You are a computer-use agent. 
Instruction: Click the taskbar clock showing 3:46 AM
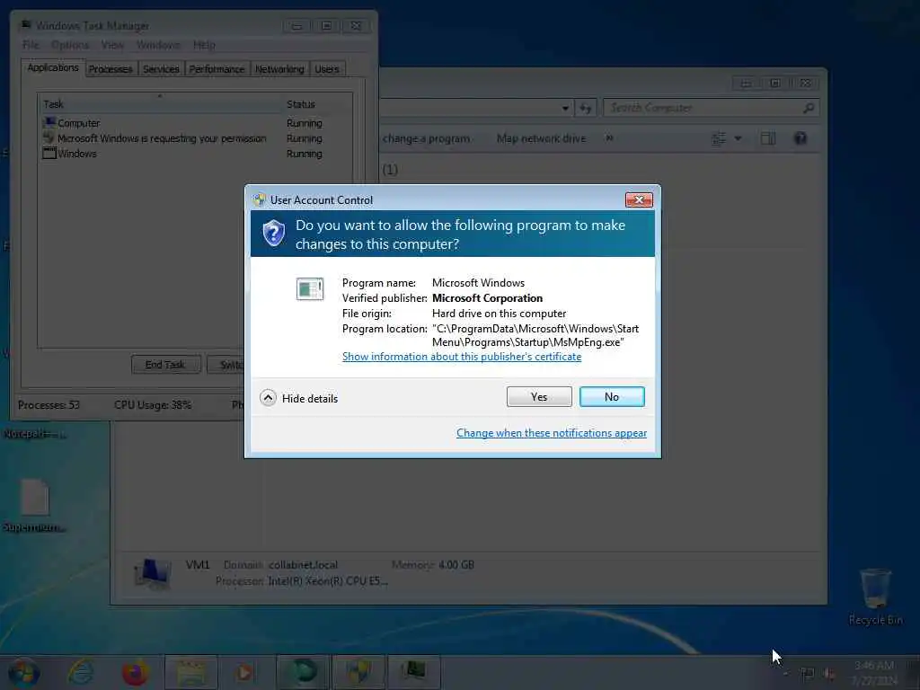coord(874,673)
